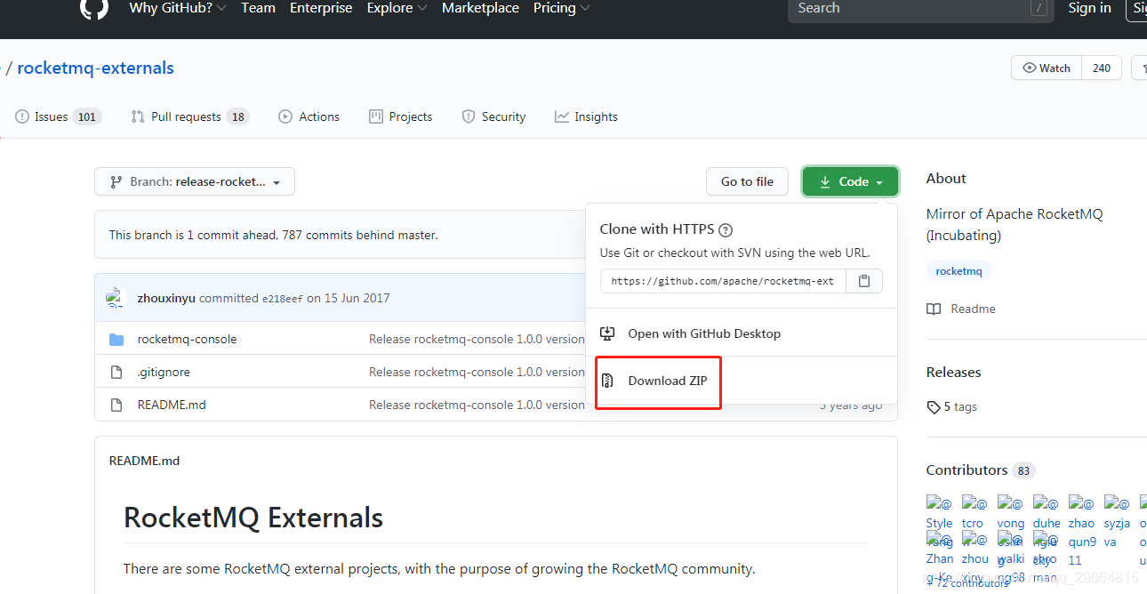Open the Releases heading link
The height and width of the screenshot is (594, 1147).
pyautogui.click(x=953, y=372)
